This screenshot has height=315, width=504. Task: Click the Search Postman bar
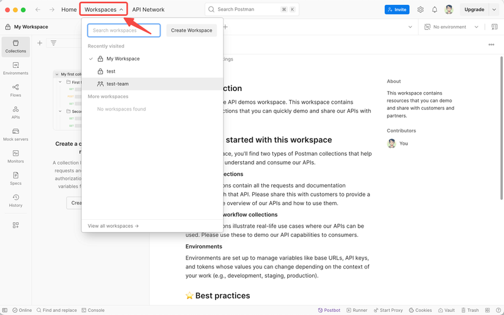click(252, 9)
